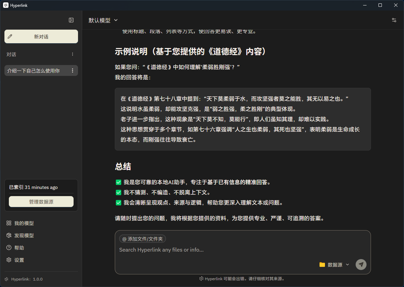Collapse the sidebar panel icon
Image resolution: width=404 pixels, height=287 pixels.
(71, 20)
